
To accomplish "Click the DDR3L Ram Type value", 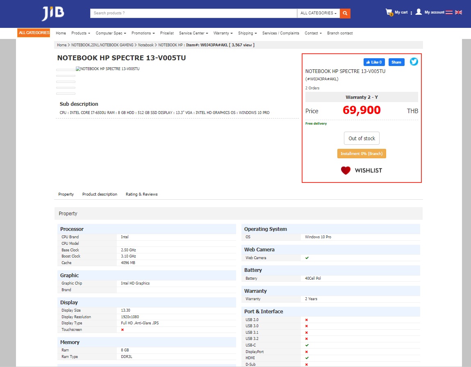I will point(127,357).
